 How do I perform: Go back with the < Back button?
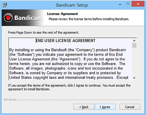pos(84,107)
